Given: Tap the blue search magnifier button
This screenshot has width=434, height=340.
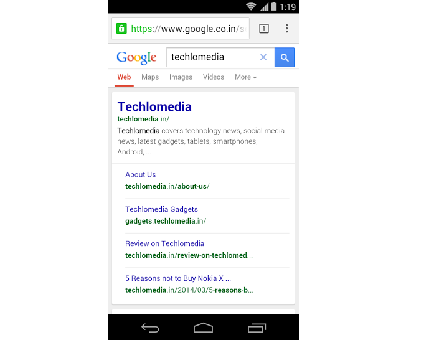Looking at the screenshot, I should (x=285, y=57).
